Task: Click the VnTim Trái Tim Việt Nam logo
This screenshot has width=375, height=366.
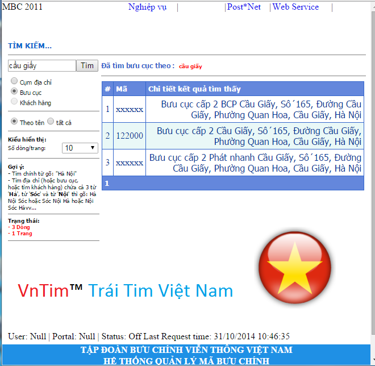Action: [126, 290]
